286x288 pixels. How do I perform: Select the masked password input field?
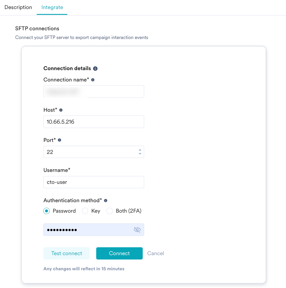point(87,230)
